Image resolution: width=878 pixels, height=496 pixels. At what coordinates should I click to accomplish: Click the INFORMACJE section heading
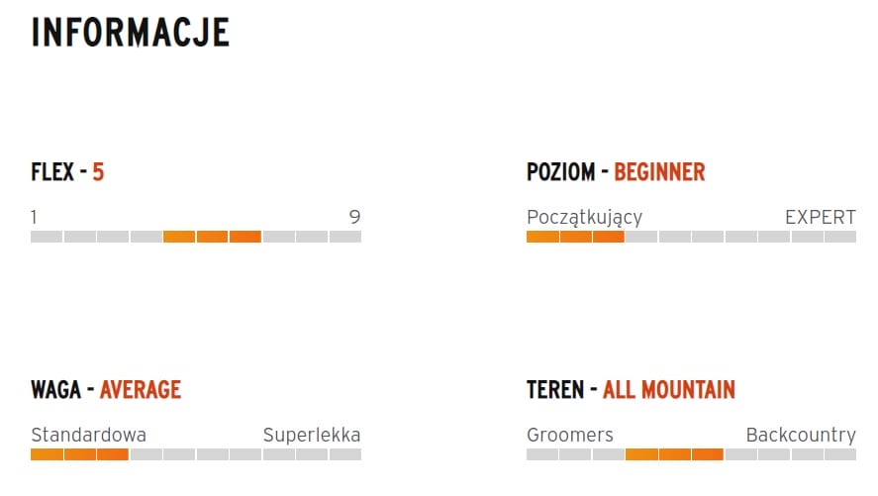(130, 33)
